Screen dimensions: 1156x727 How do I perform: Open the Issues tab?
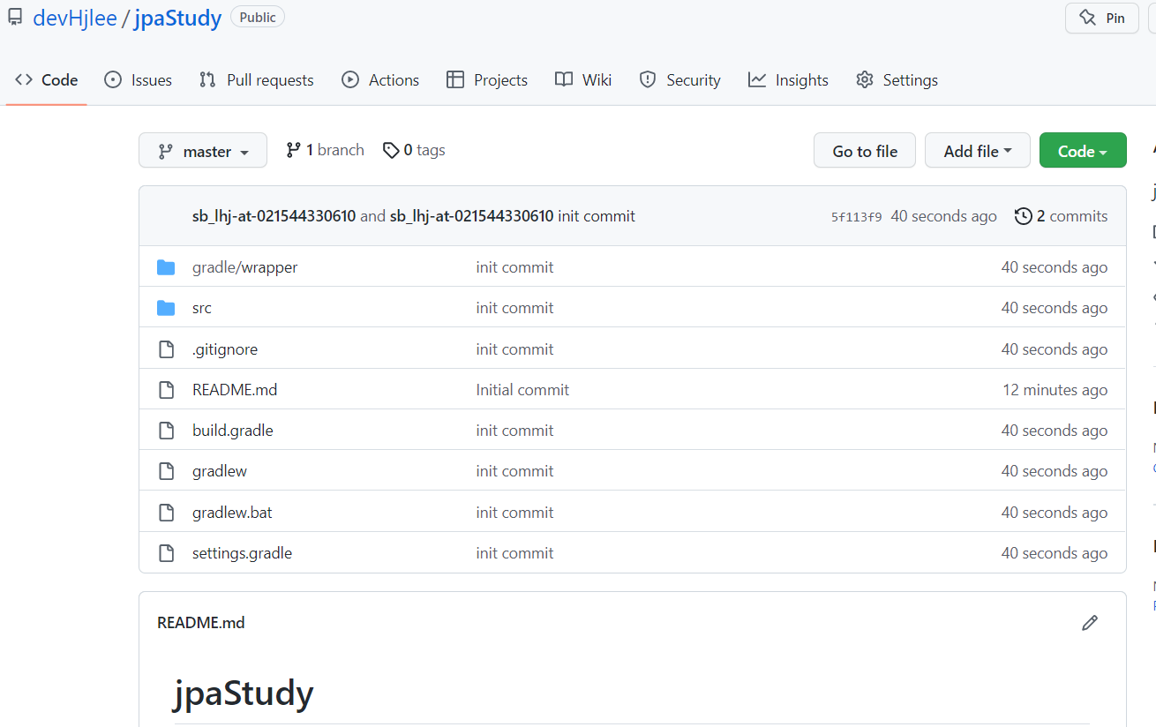coord(138,80)
